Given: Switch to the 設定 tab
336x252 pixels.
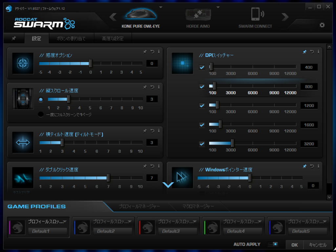Looking at the screenshot, I should click(36, 39).
